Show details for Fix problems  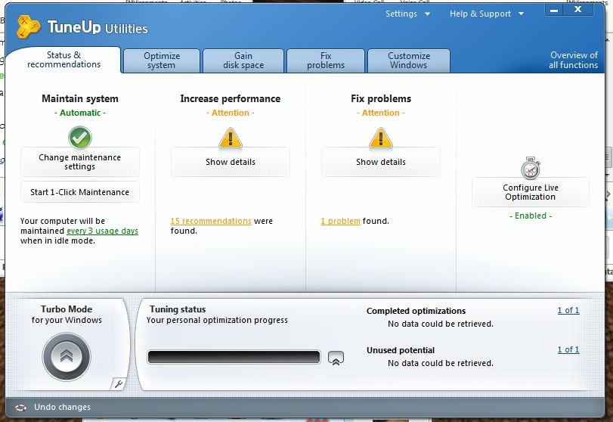tap(380, 162)
